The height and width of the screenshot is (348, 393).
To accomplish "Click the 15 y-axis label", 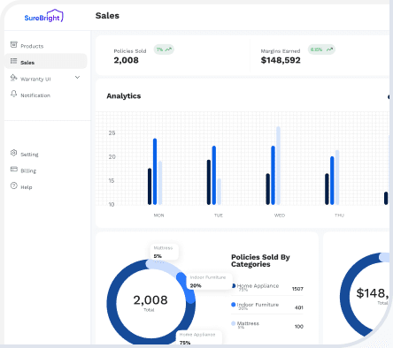I will [x=112, y=181].
